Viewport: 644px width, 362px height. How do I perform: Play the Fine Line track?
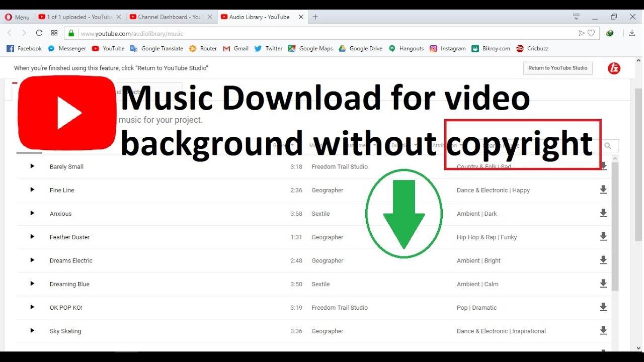pos(32,190)
